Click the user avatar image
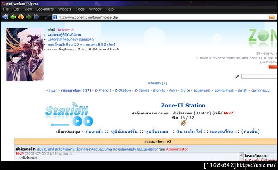 point(25,54)
